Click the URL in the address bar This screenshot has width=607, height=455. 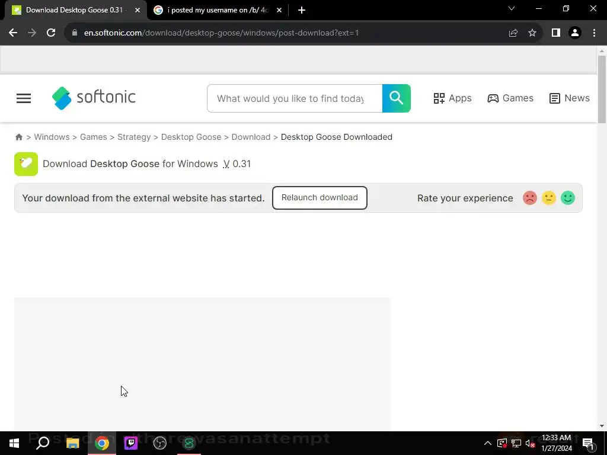point(222,33)
